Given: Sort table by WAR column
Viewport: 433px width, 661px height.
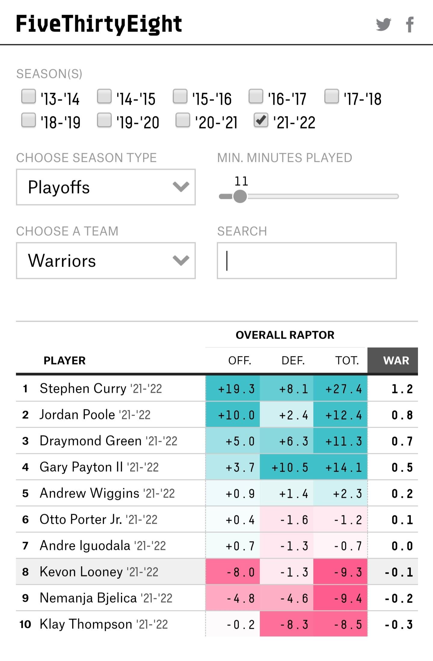Looking at the screenshot, I should (x=396, y=360).
